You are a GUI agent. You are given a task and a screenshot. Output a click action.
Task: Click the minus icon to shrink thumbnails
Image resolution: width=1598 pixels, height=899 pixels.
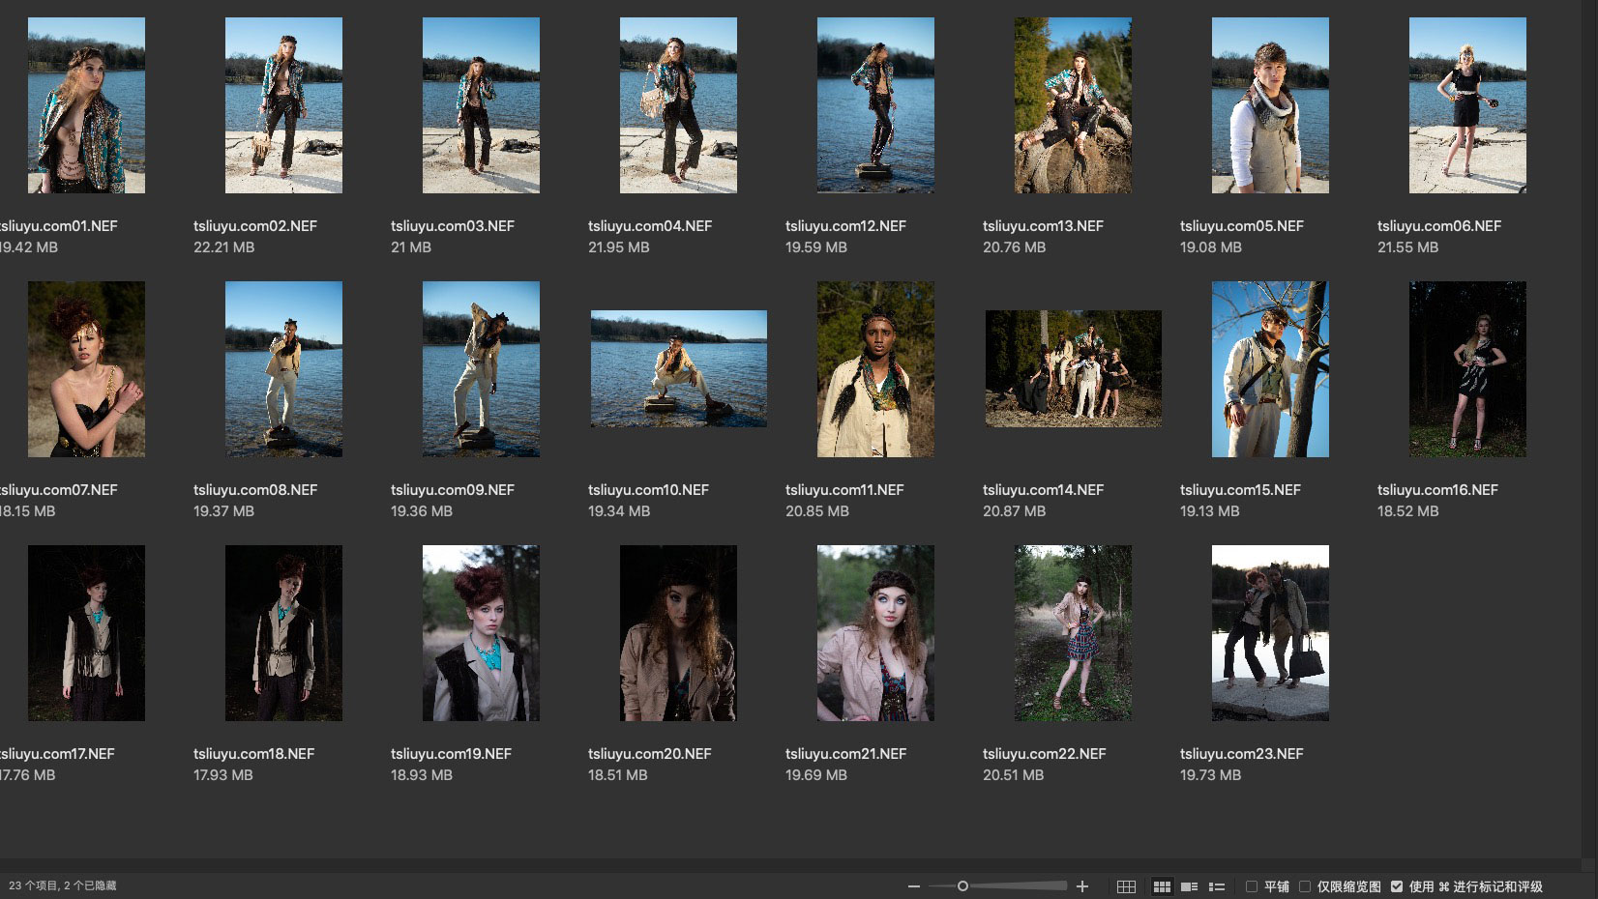914,886
